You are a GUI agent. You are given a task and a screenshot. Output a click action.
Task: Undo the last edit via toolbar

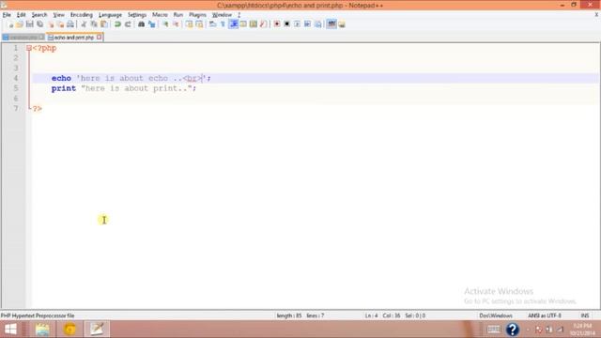point(117,24)
